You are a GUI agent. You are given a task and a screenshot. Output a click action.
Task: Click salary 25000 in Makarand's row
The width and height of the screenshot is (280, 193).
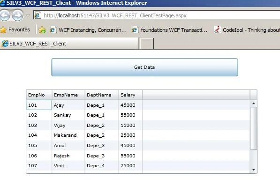(130, 135)
